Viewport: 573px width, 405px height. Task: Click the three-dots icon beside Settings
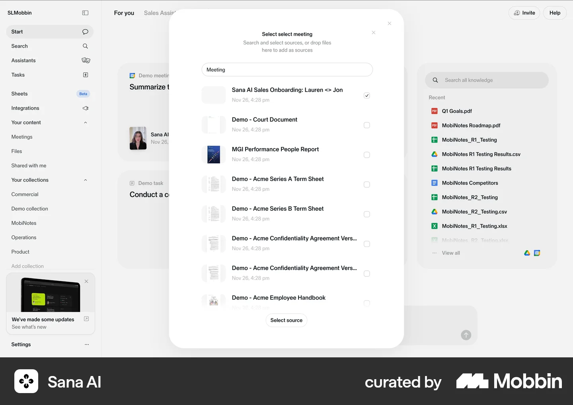point(87,345)
